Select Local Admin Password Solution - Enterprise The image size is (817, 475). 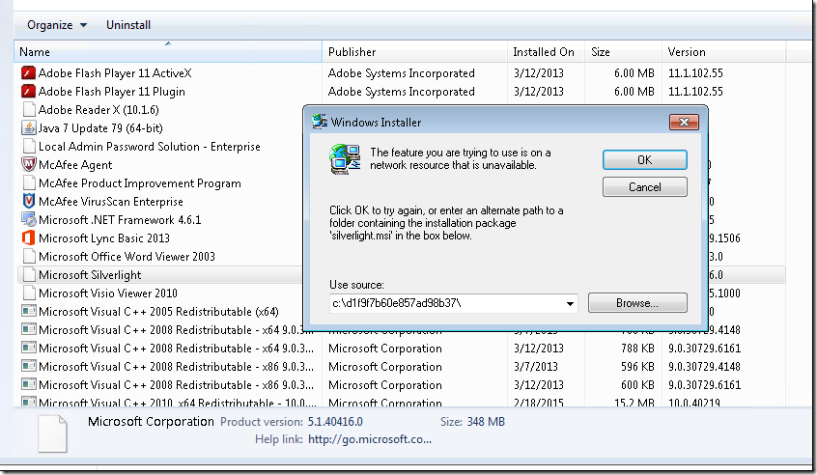(149, 147)
